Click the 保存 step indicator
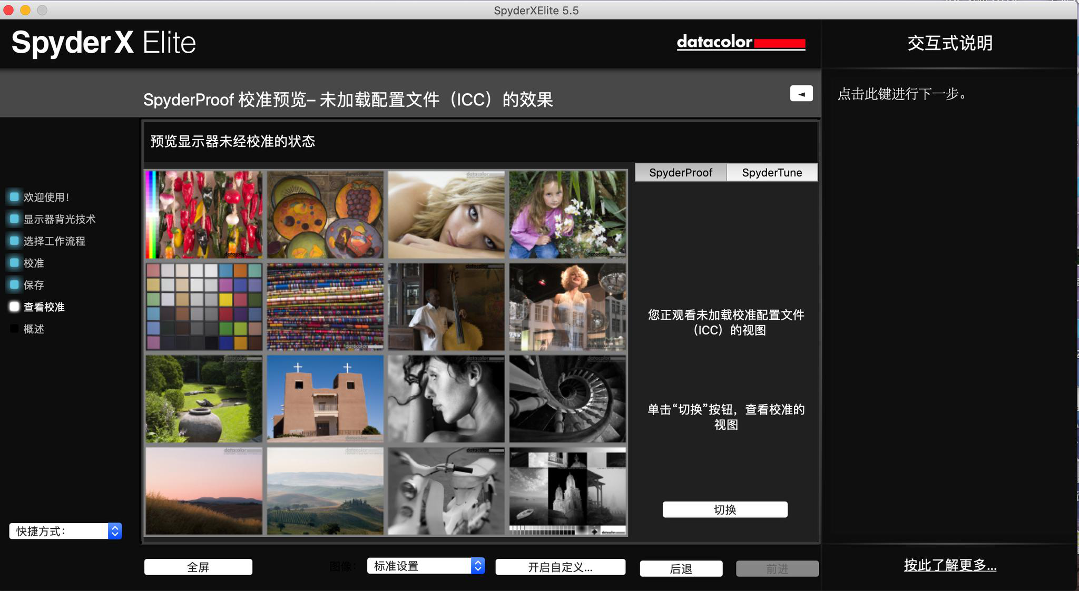Screen dimensions: 1079x591 (x=15, y=284)
